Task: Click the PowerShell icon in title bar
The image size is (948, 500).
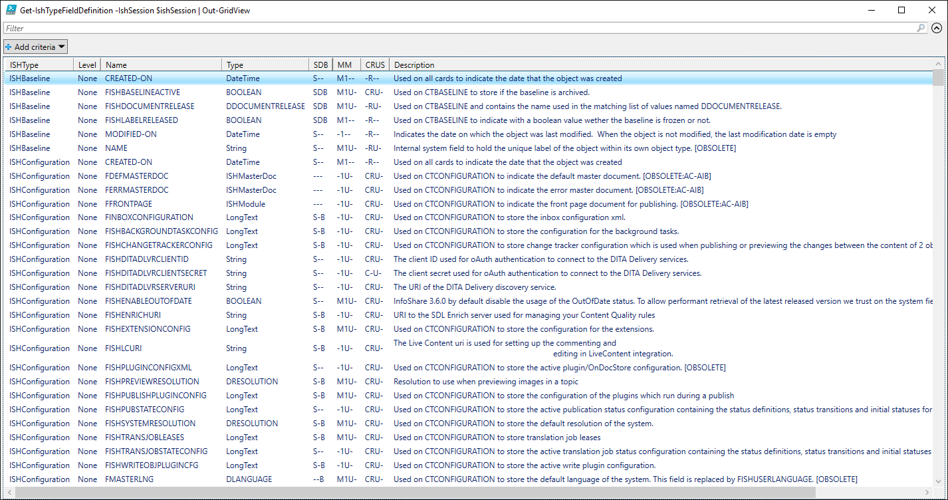Action: click(x=11, y=10)
